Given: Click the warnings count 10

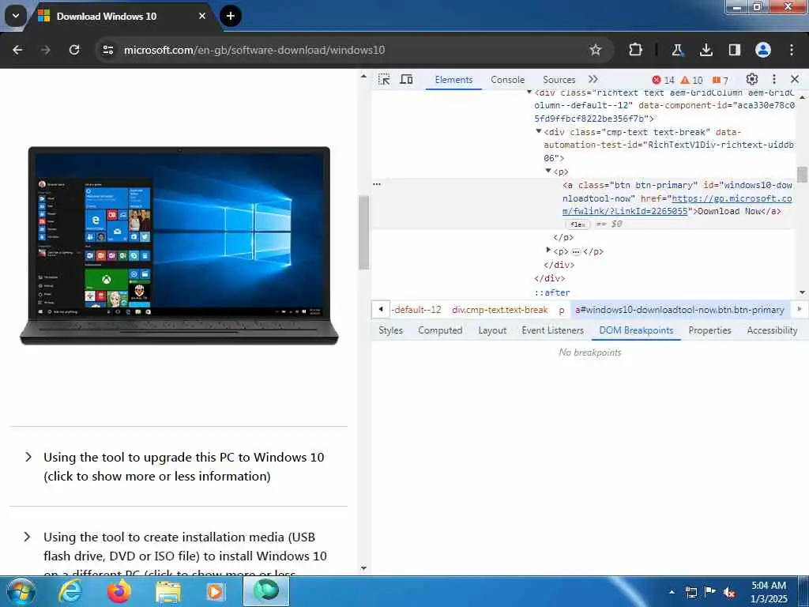Looking at the screenshot, I should (x=691, y=80).
